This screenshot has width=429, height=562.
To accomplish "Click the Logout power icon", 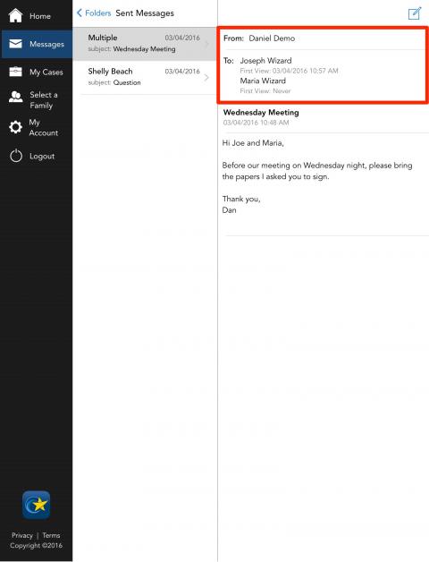I will pos(16,156).
